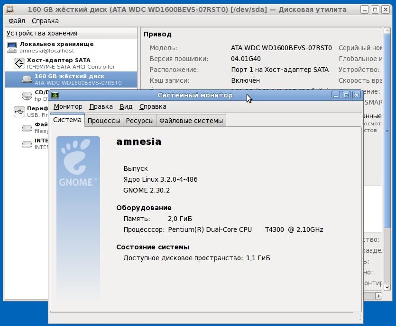This screenshot has height=326, width=396.
Task: Select the Хост-адаптер SATA tree row
Action: coord(71,63)
